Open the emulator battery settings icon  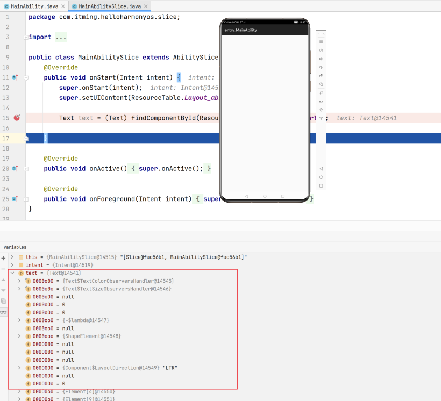pyautogui.click(x=321, y=101)
